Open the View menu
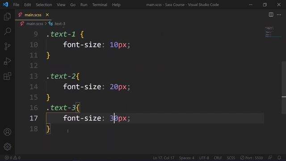This screenshot has height=161, width=286. pyautogui.click(x=61, y=5)
